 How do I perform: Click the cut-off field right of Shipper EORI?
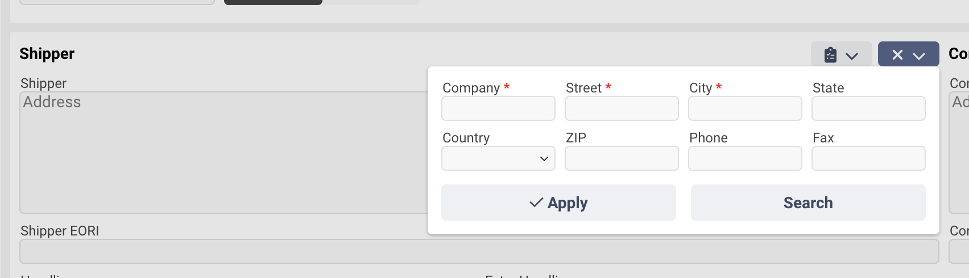[x=960, y=251]
